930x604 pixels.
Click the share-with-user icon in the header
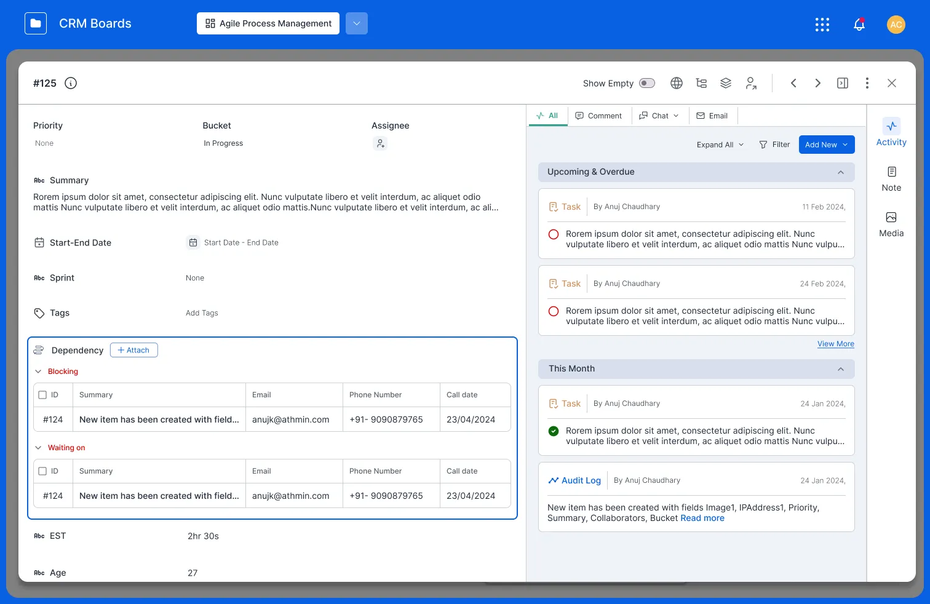coord(751,83)
